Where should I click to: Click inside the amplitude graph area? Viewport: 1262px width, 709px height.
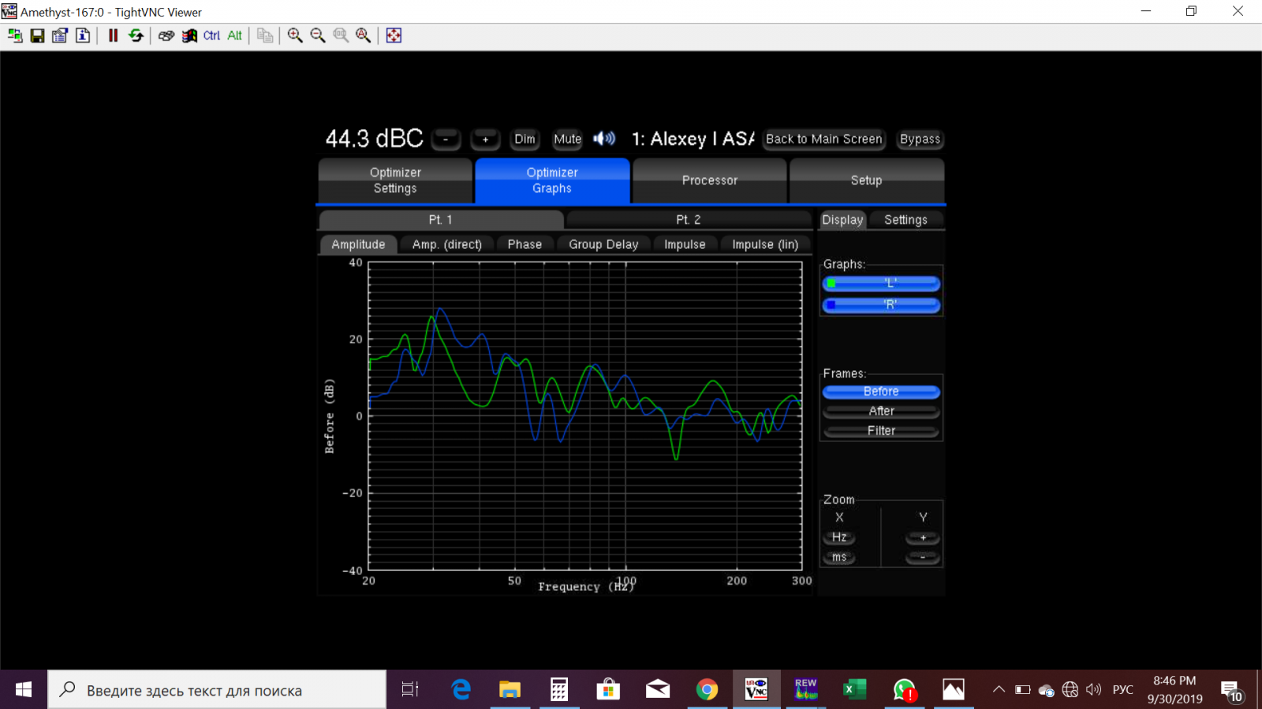pos(585,416)
